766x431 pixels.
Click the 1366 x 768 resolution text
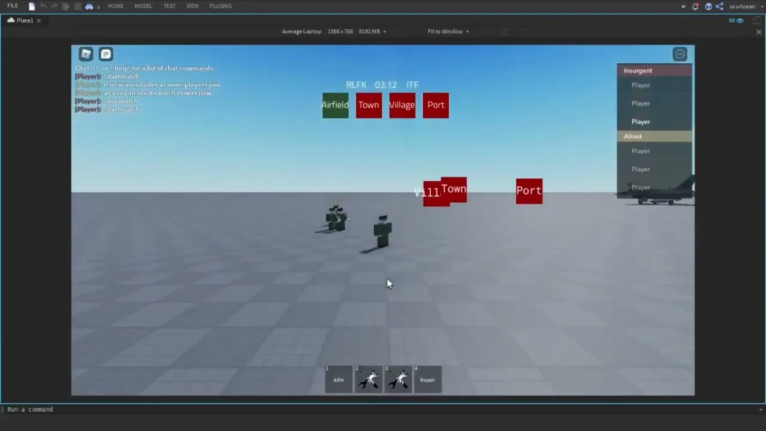(x=340, y=31)
